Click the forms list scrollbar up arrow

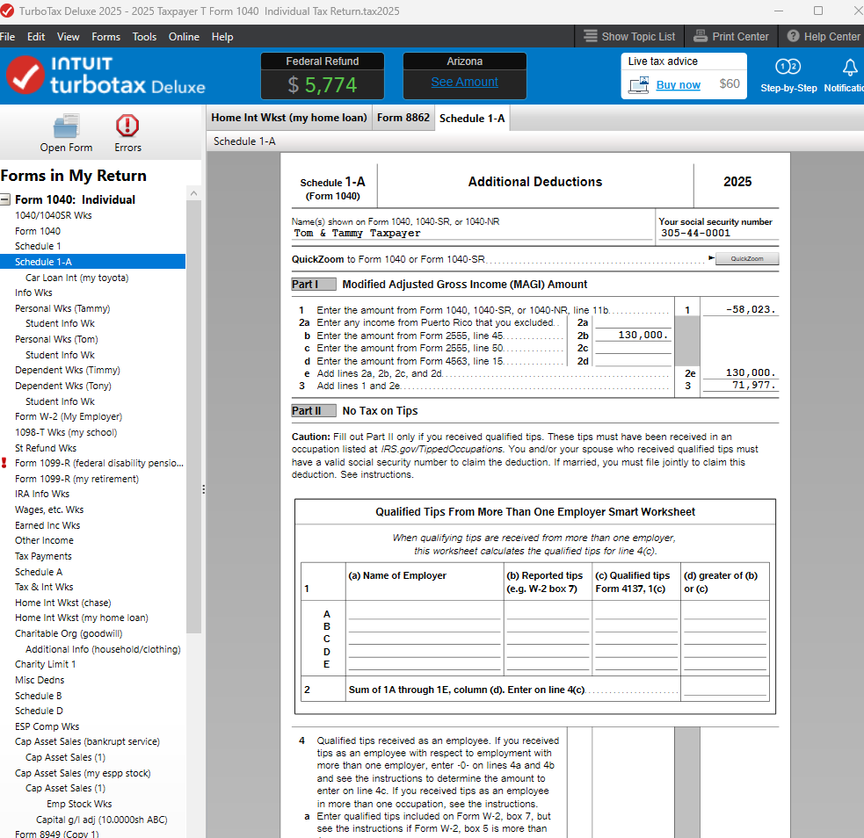(x=193, y=194)
